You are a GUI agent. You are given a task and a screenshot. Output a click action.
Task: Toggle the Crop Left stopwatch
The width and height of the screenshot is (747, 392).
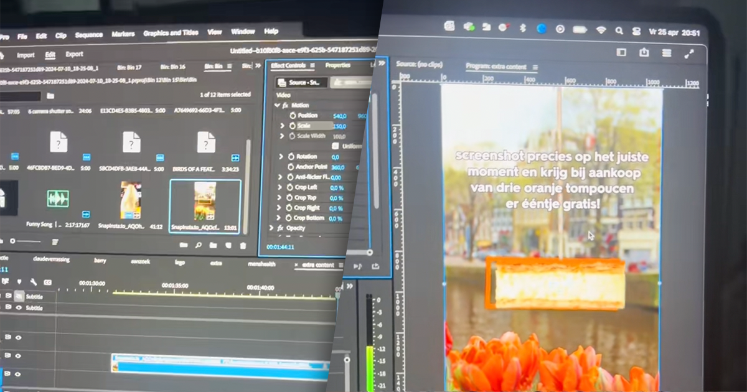[288, 188]
